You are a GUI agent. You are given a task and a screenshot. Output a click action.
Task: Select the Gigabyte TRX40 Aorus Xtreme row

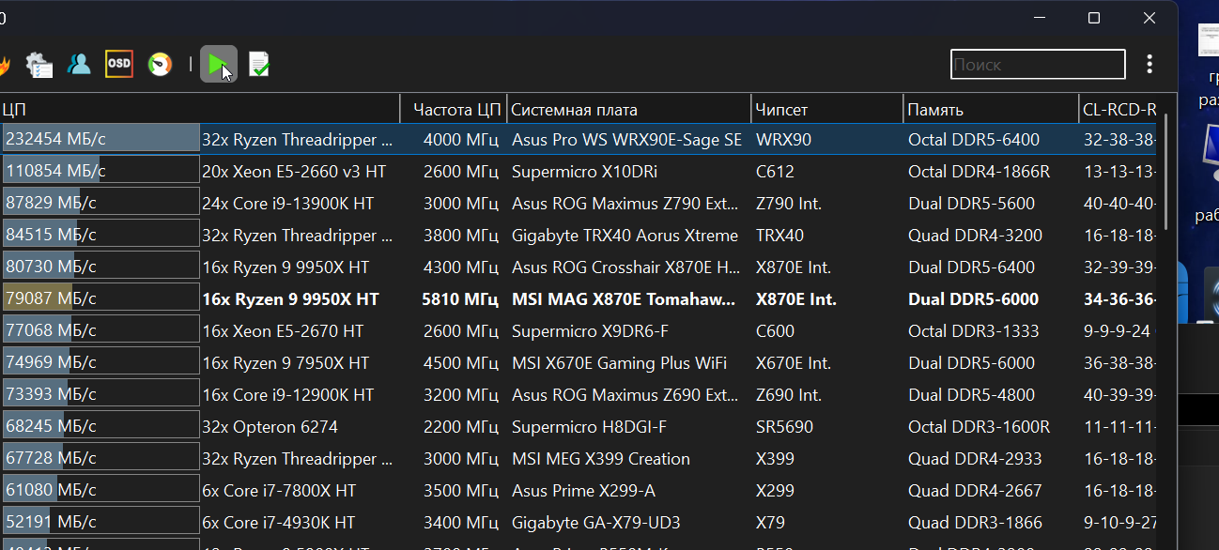610,235
